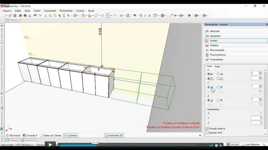Expand the New file dropdown arrow
Screen dimensions: 268x150
click(7, 16)
